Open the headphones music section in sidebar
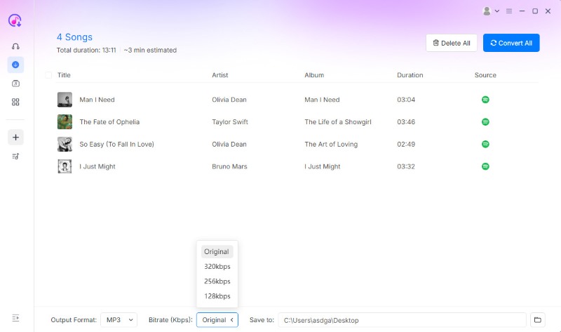 click(15, 46)
